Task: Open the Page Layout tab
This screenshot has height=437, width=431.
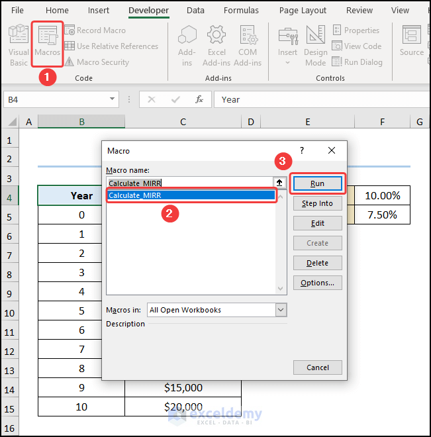Action: click(303, 11)
